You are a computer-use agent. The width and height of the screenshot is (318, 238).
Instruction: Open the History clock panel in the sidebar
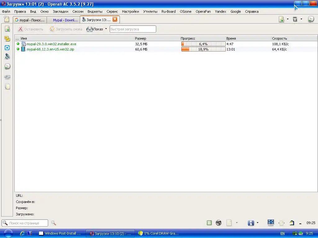(7, 66)
